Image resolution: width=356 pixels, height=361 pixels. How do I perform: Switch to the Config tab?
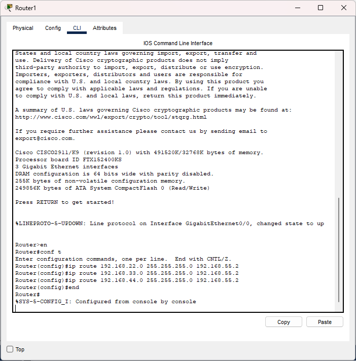[53, 28]
